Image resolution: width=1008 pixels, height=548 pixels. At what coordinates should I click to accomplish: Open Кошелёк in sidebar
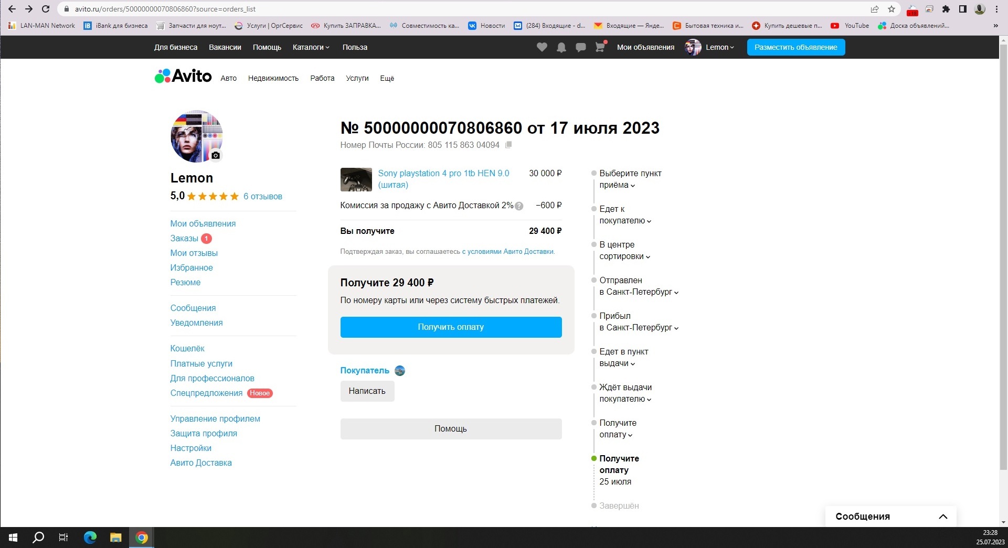pos(187,348)
